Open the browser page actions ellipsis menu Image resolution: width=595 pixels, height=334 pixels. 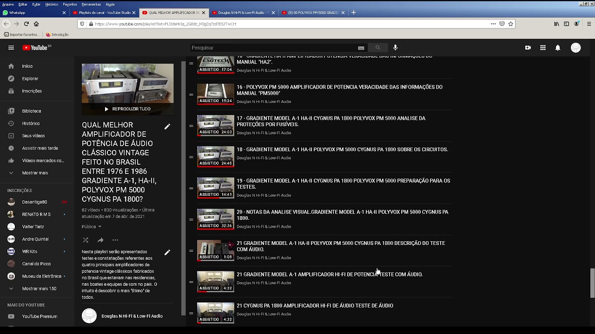point(493,24)
